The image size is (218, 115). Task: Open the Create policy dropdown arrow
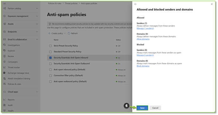tap(65, 33)
